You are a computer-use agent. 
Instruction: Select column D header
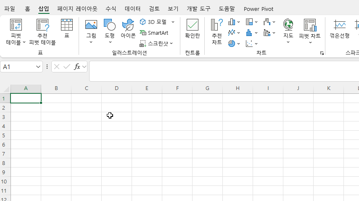pyautogui.click(x=116, y=88)
